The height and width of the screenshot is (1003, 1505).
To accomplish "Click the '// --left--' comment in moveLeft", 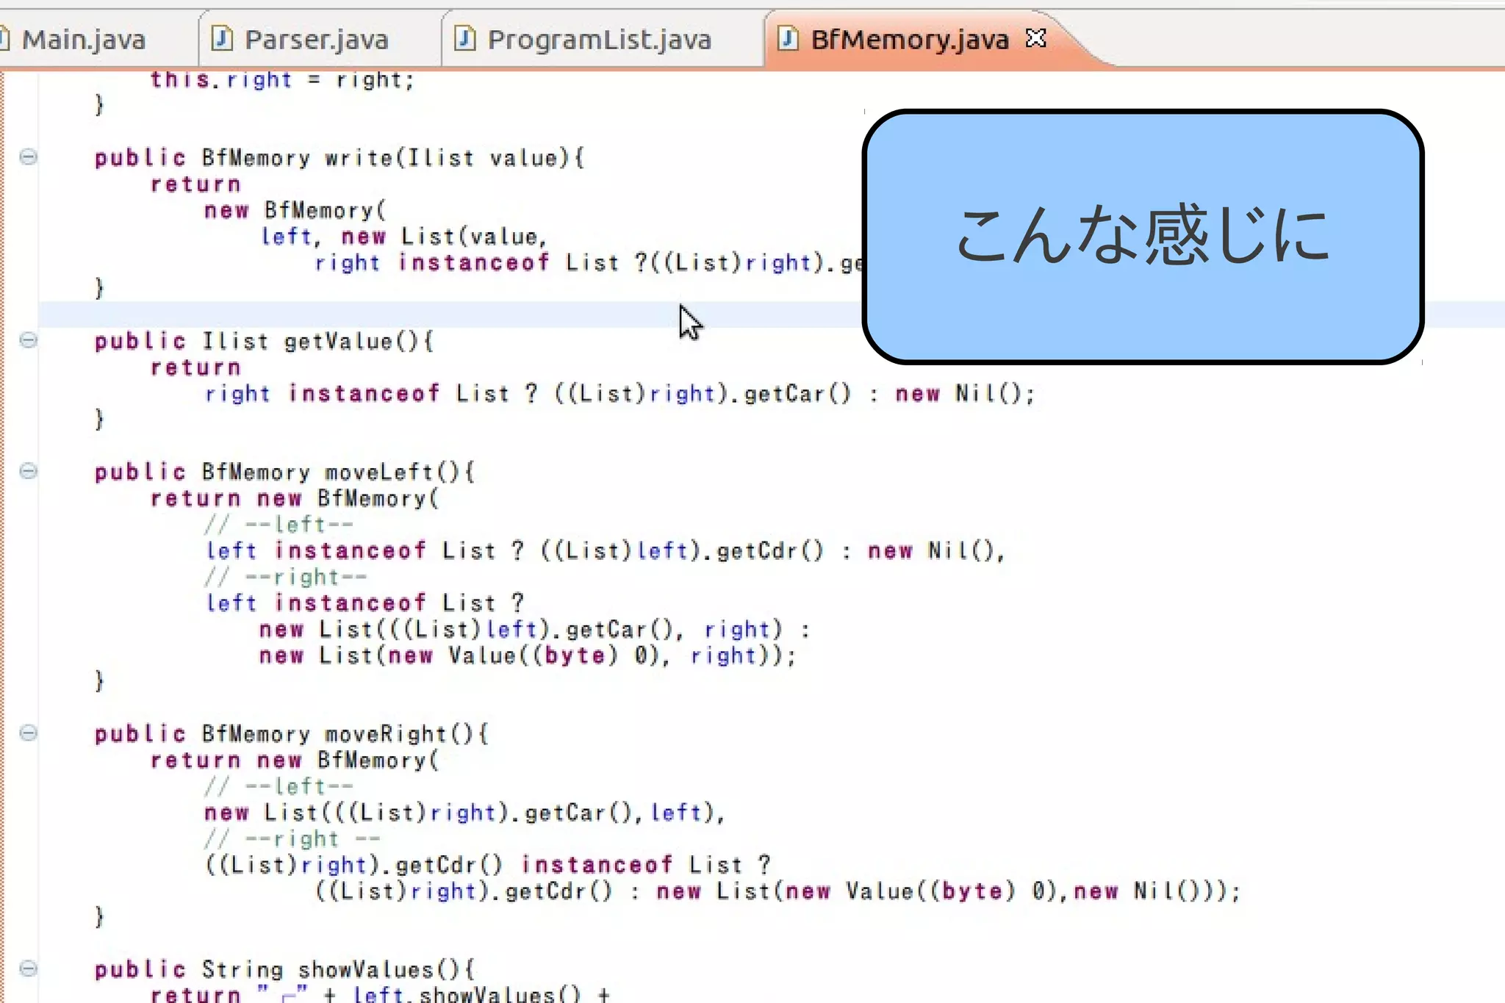I will point(279,525).
